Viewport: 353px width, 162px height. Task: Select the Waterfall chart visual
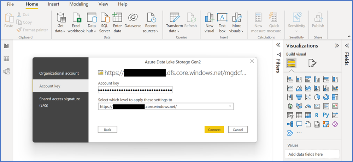(290, 97)
